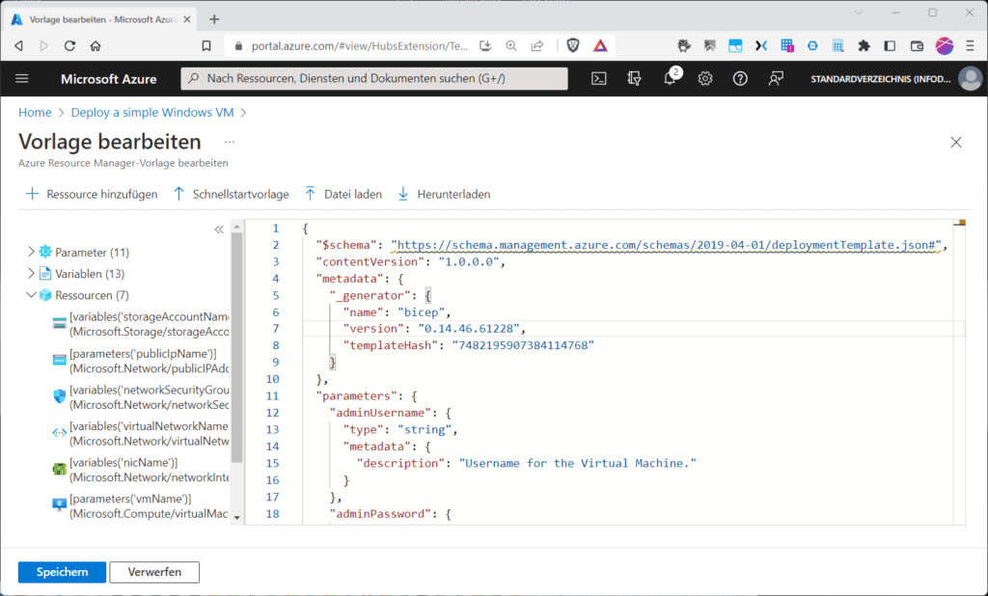Viewport: 988px width, 596px height.
Task: Open the directories and subscriptions filter icon
Action: [634, 79]
